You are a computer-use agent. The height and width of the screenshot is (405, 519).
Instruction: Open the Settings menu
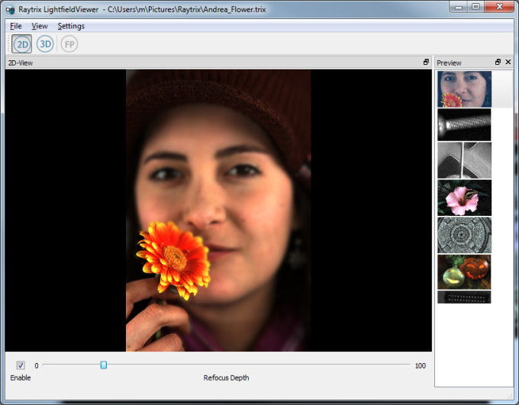pyautogui.click(x=71, y=26)
